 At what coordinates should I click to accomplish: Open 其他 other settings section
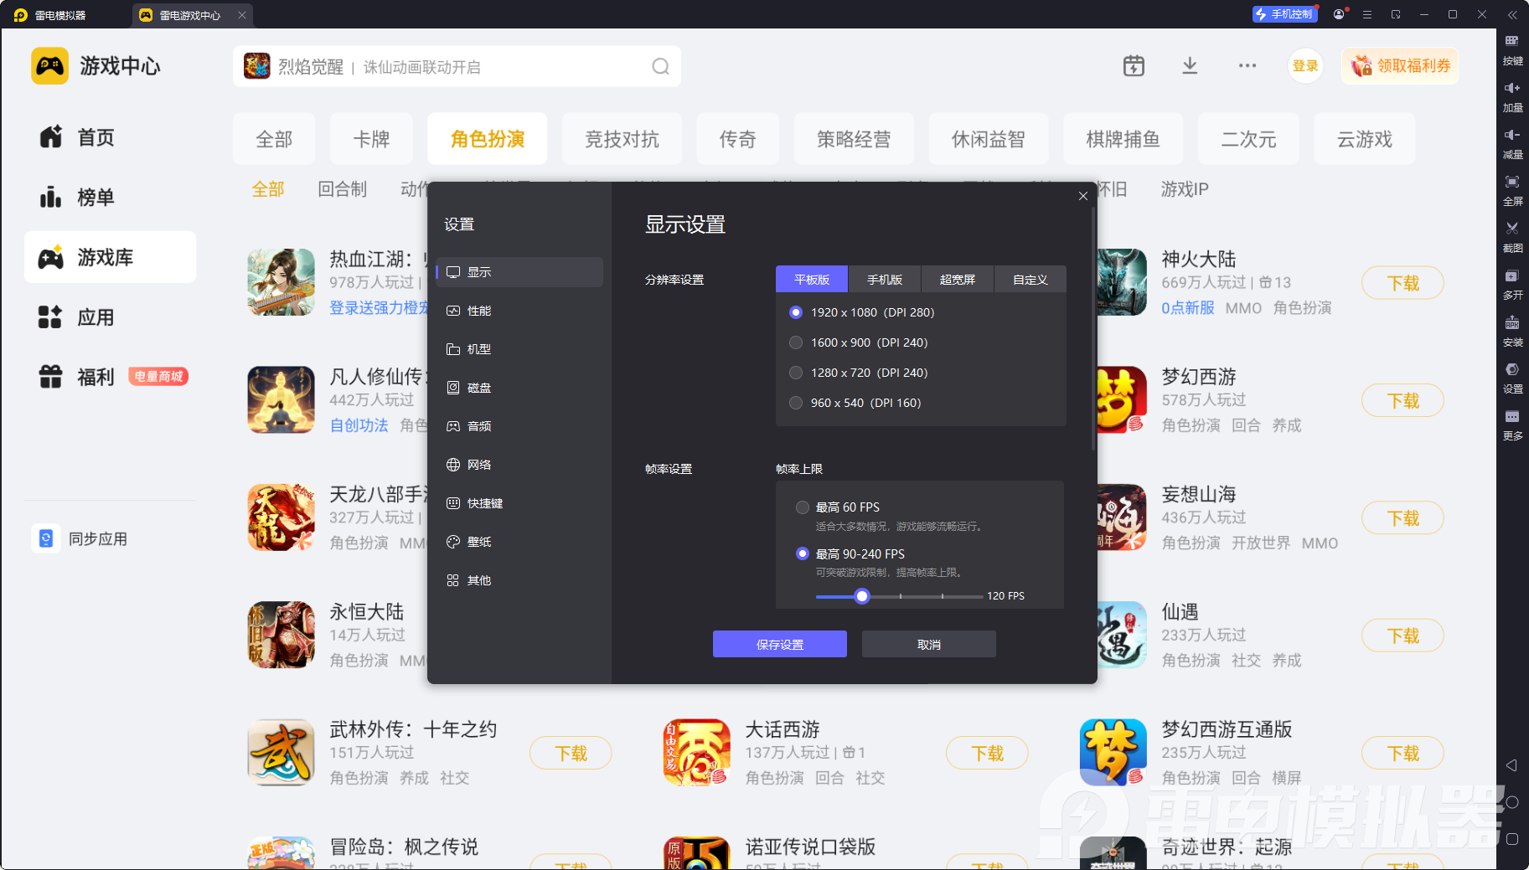[519, 580]
